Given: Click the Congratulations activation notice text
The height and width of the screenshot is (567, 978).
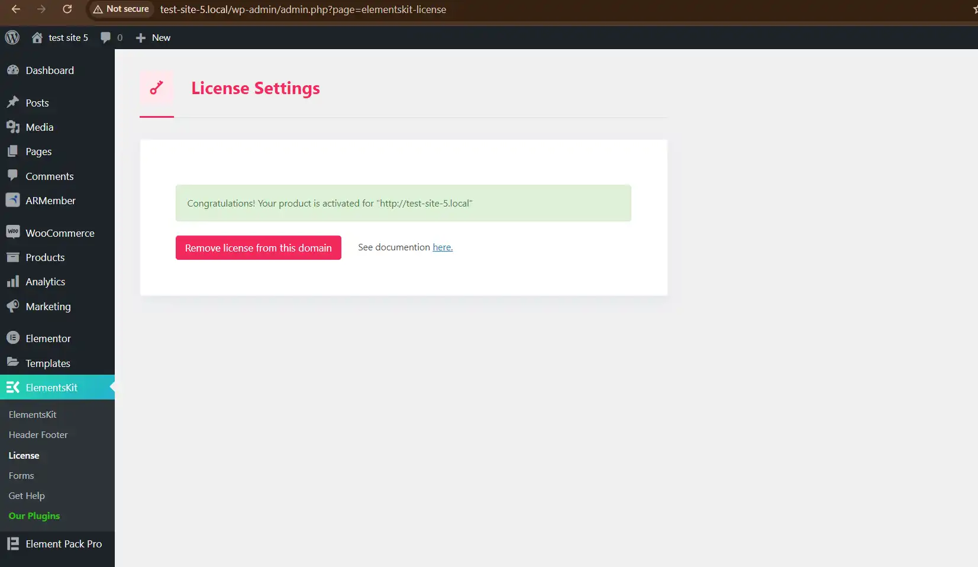Looking at the screenshot, I should pyautogui.click(x=330, y=204).
